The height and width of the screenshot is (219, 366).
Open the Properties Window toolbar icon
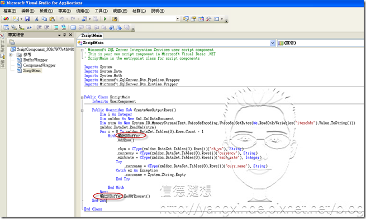pyautogui.click(x=193, y=19)
